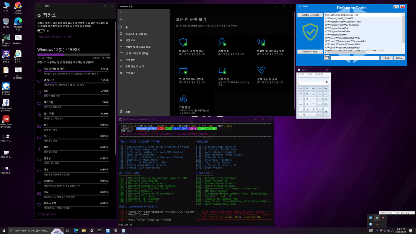This screenshot has height=234, width=416.
Task: Click the equals key in 계산기
Action: [x=326, y=112]
